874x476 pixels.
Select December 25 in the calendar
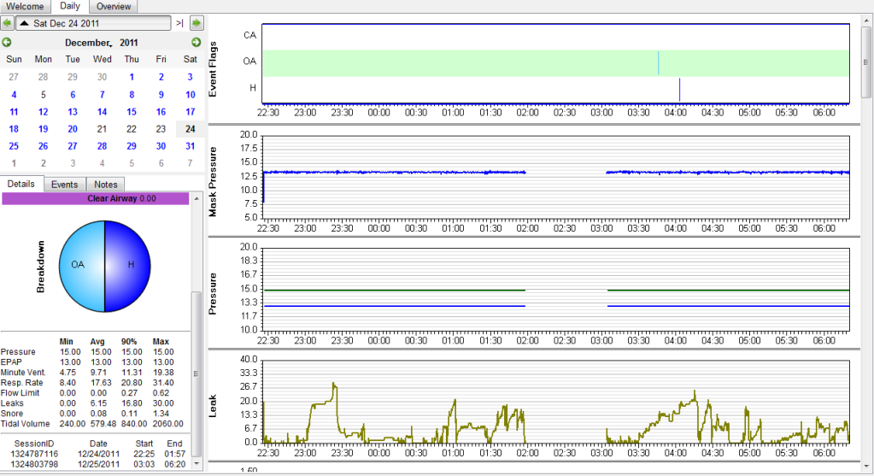click(14, 146)
